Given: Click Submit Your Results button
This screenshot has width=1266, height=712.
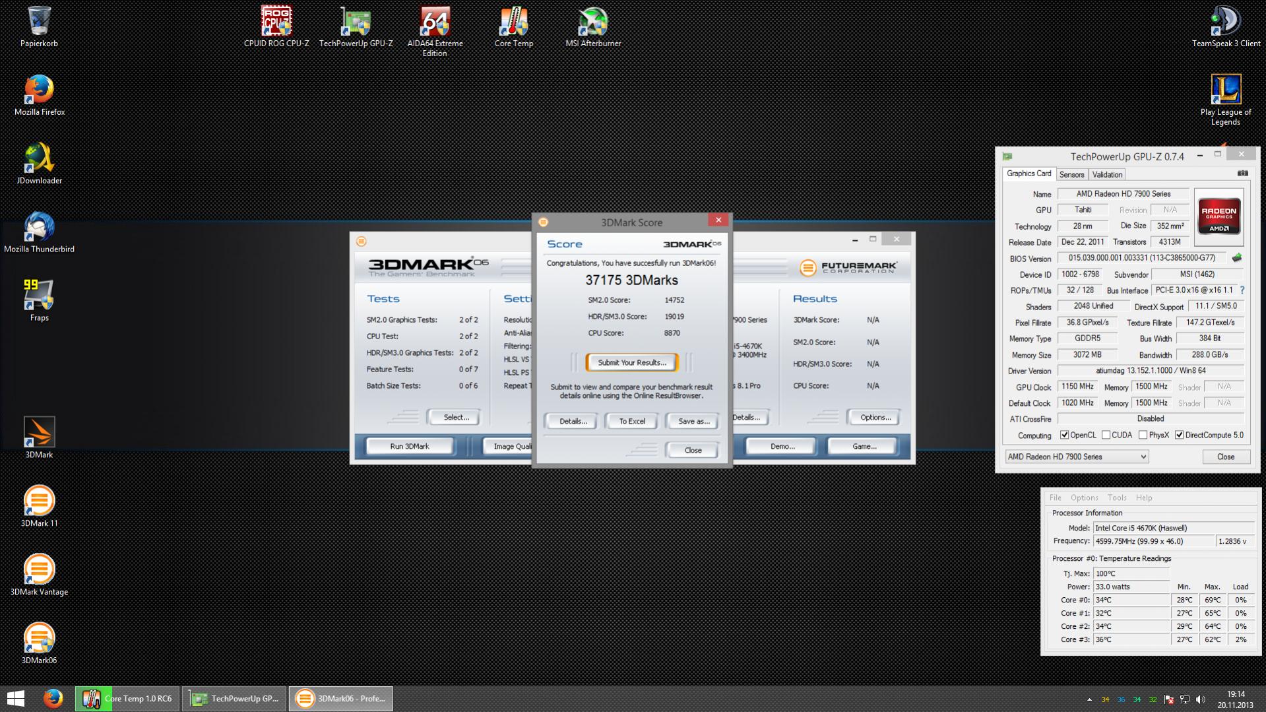Looking at the screenshot, I should pyautogui.click(x=632, y=362).
